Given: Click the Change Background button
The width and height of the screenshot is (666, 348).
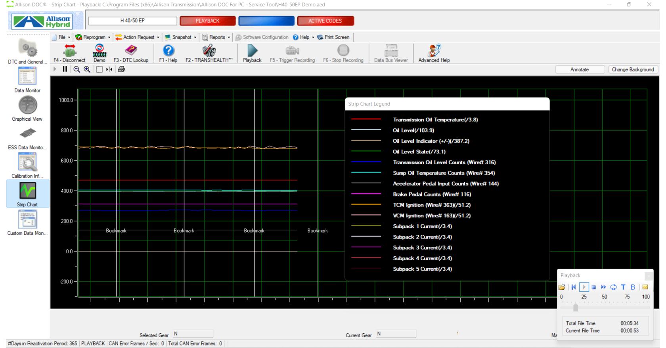Looking at the screenshot, I should pos(633,69).
